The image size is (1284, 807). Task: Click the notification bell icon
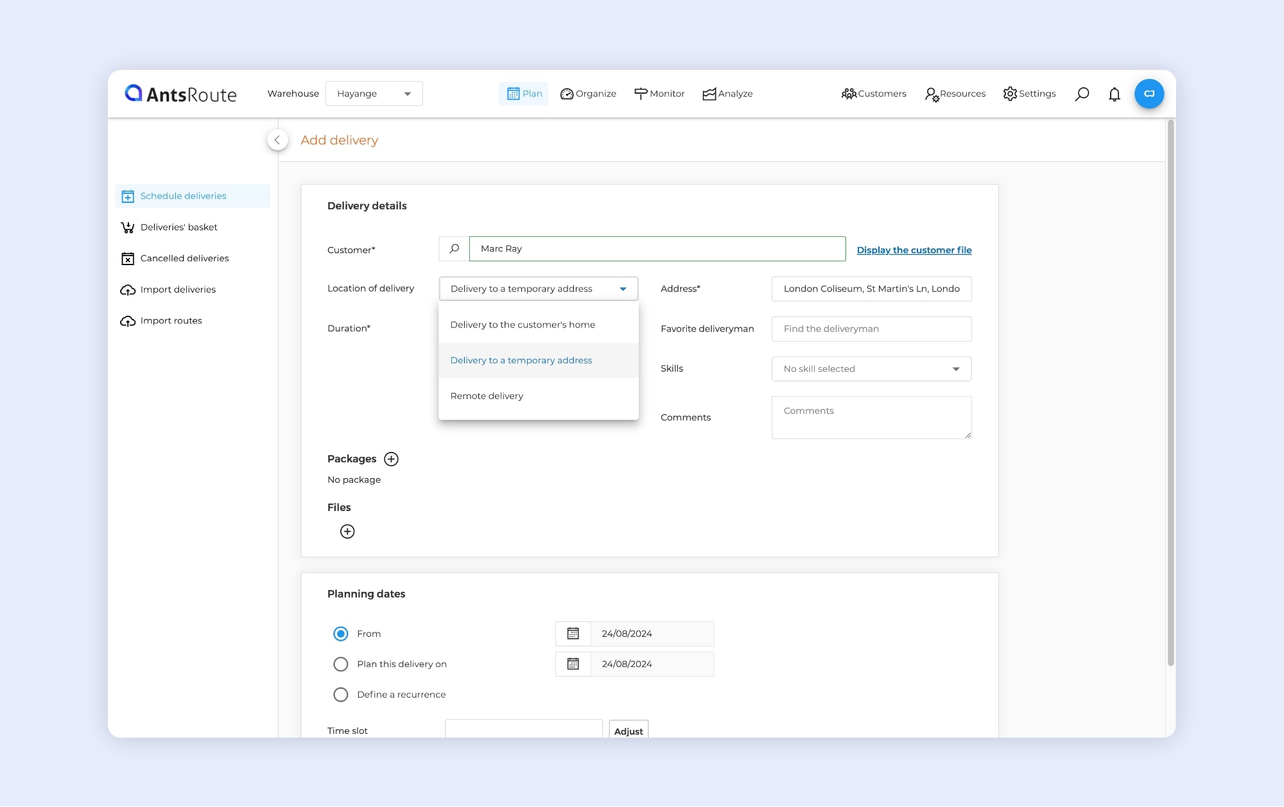coord(1115,94)
